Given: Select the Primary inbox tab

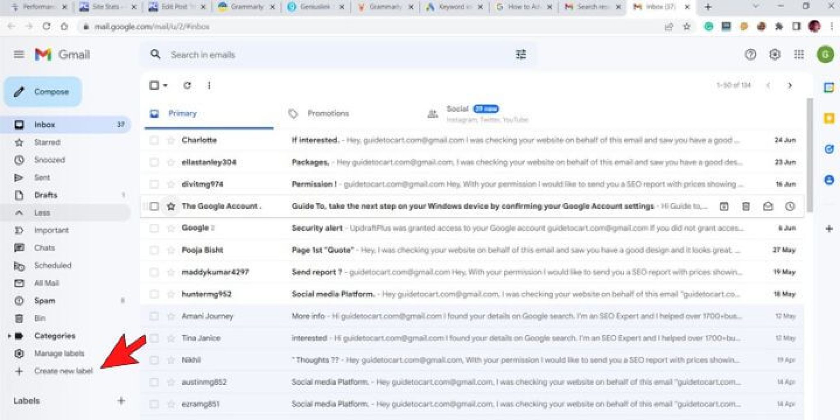Looking at the screenshot, I should 209,114.
